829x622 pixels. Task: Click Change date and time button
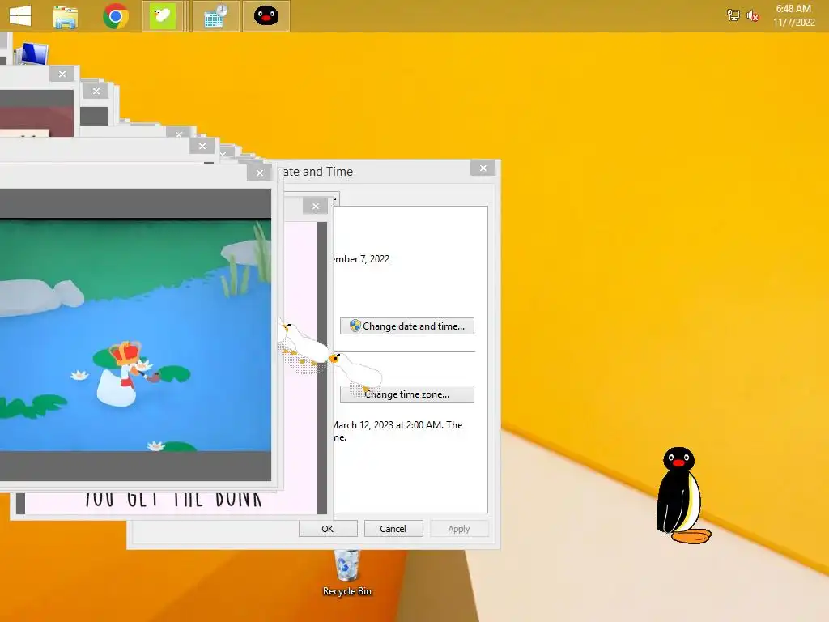click(406, 326)
